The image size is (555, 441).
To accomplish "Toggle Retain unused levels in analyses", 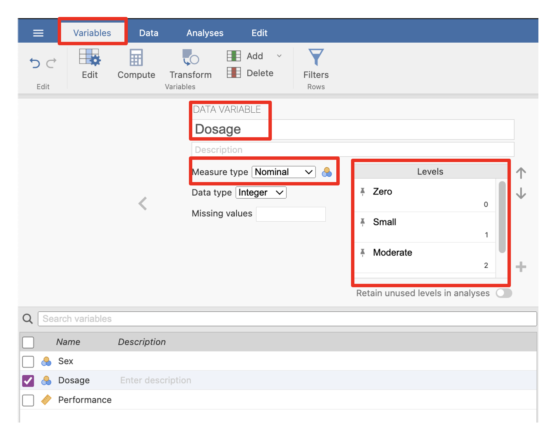I will (x=504, y=293).
